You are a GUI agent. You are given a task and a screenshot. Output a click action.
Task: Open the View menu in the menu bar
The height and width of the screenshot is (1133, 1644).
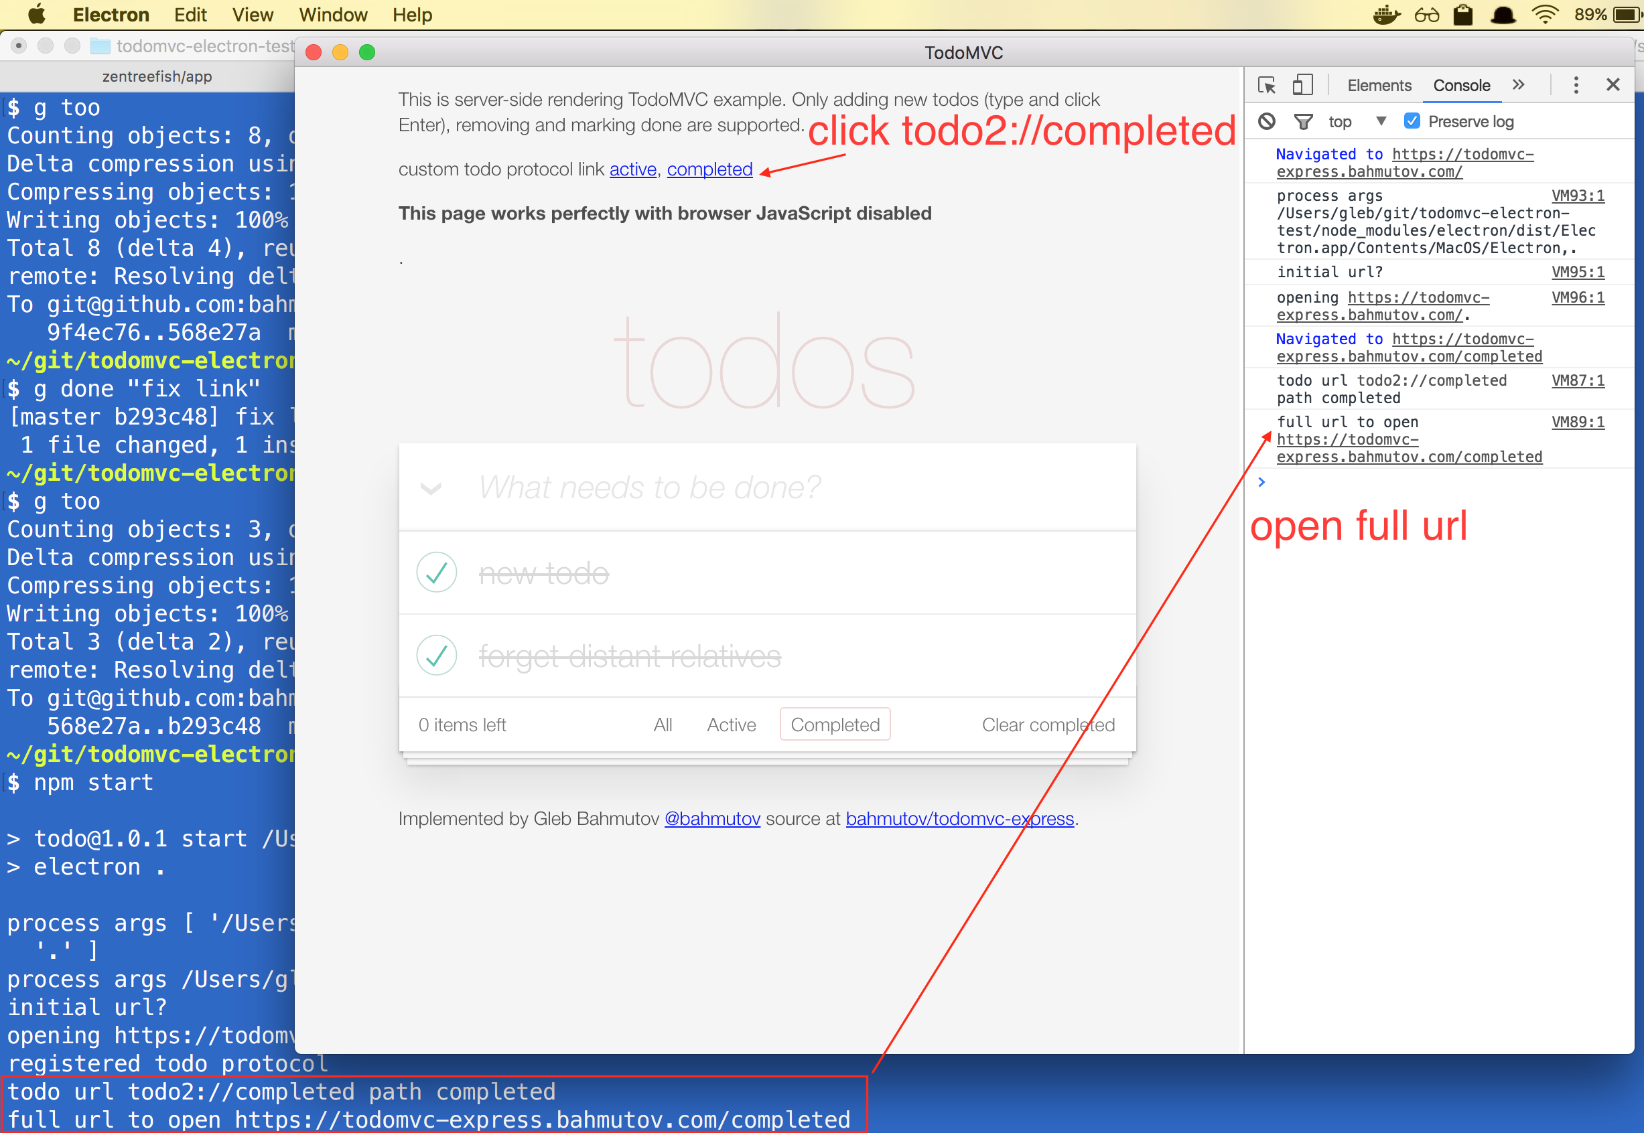click(252, 15)
